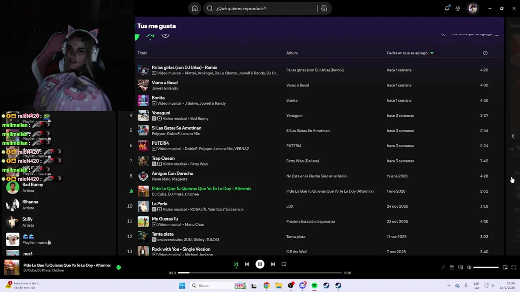
Task: Open the user profile menu
Action: pos(472,9)
